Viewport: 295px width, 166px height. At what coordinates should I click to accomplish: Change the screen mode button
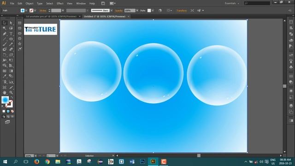coord(7,122)
